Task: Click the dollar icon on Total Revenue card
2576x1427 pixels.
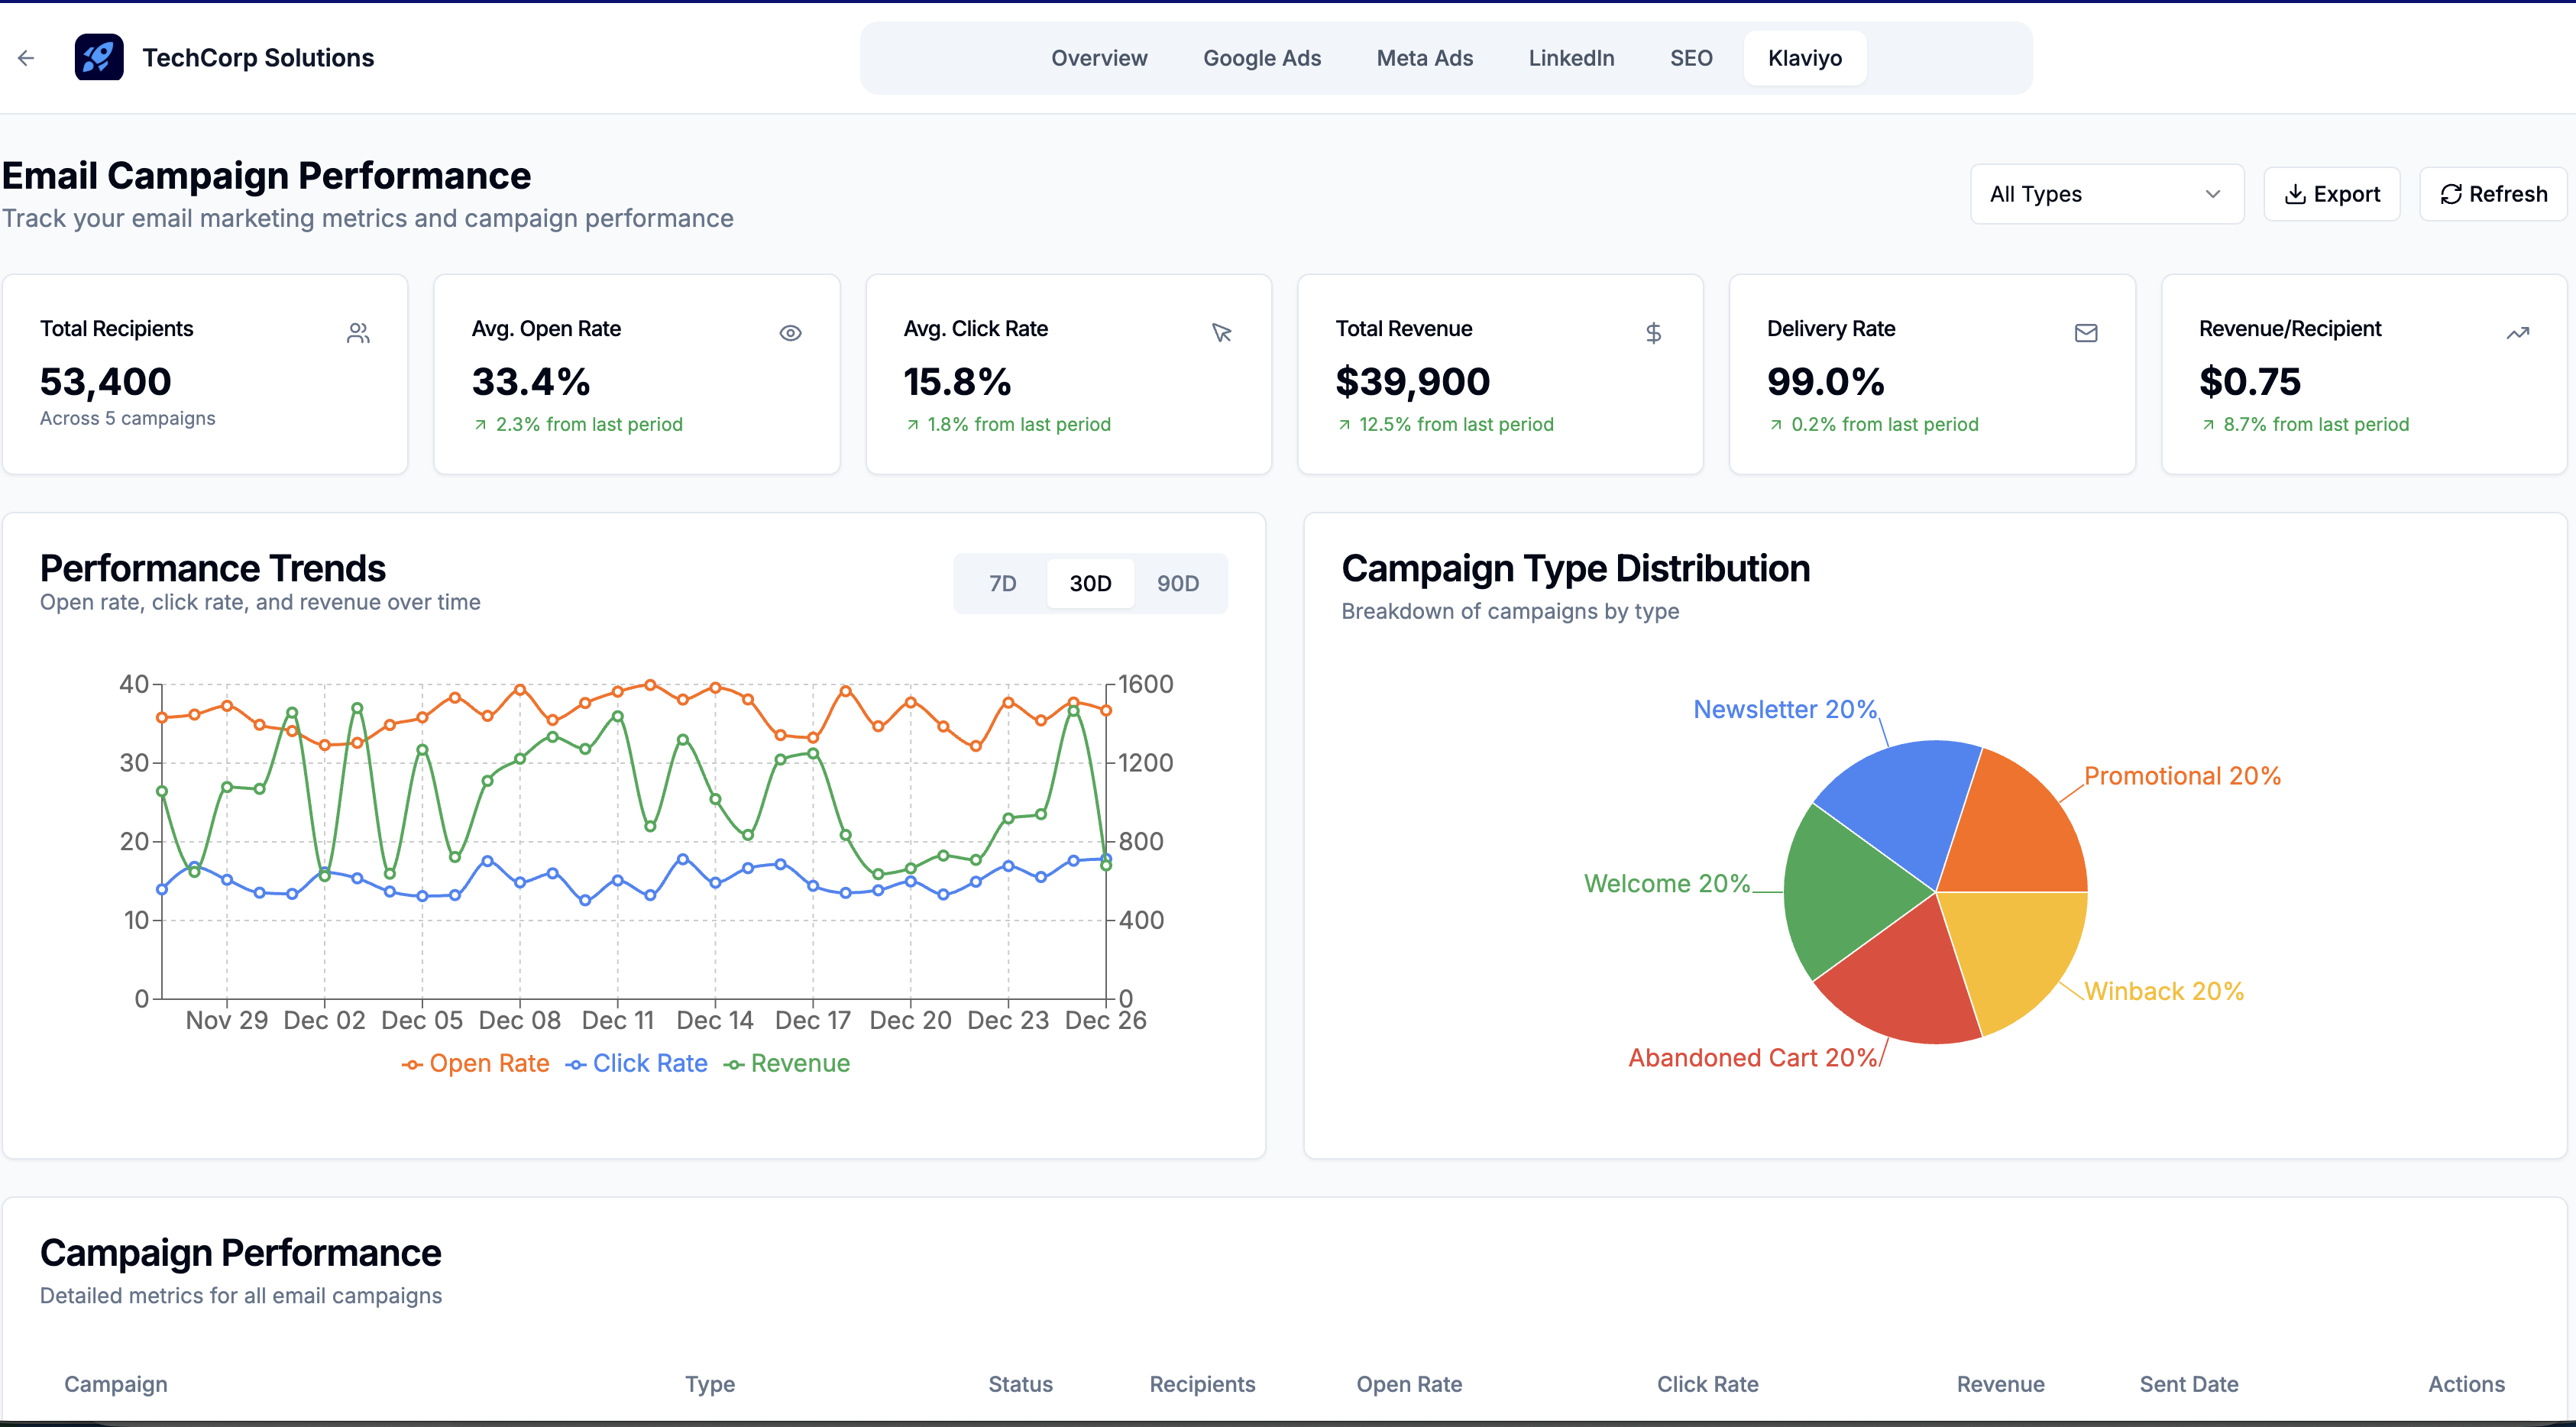Action: (1655, 332)
